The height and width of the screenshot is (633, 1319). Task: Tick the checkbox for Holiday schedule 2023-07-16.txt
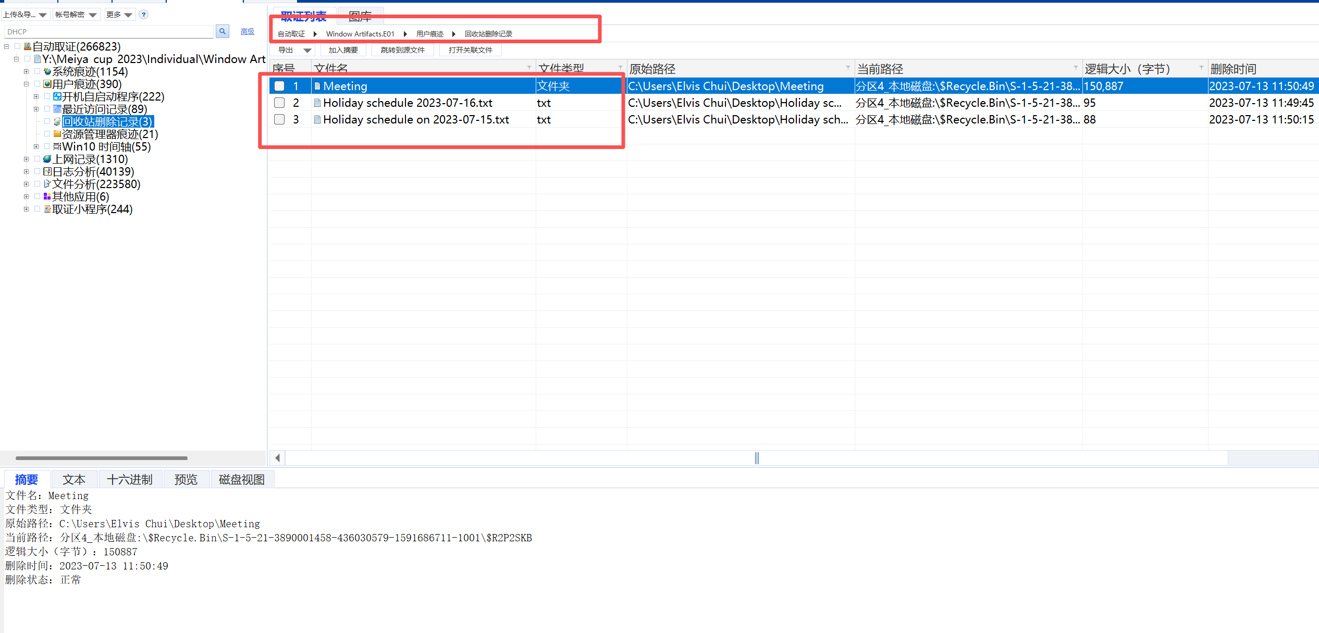pos(280,103)
